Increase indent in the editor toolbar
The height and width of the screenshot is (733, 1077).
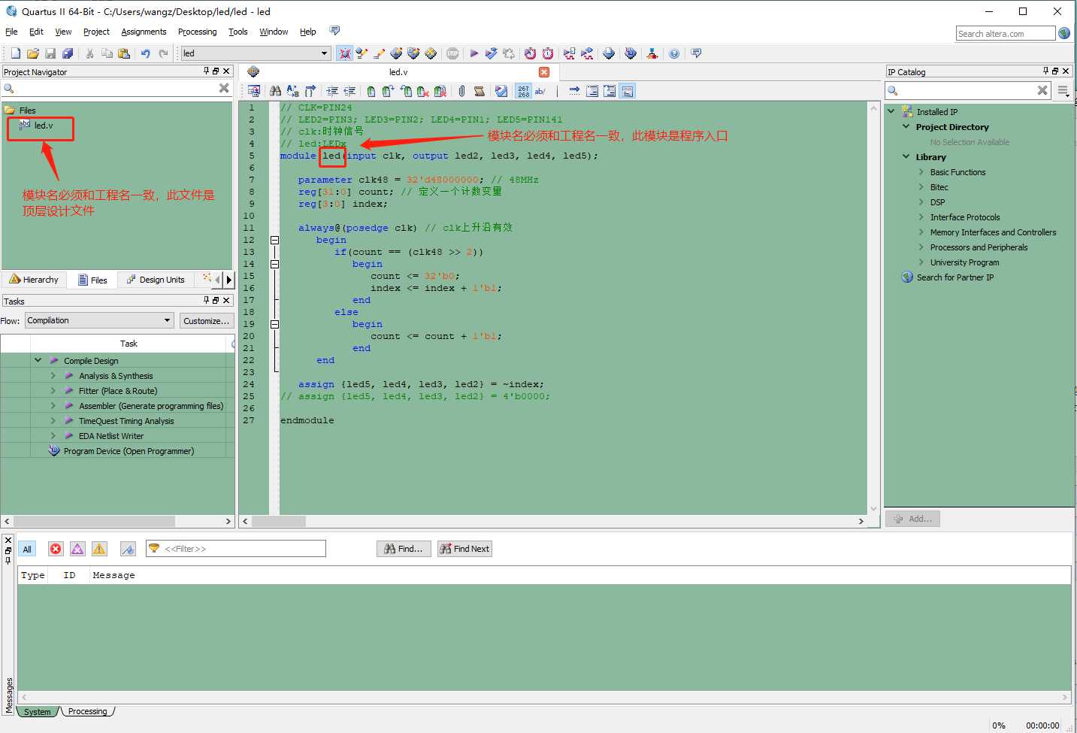[x=331, y=91]
